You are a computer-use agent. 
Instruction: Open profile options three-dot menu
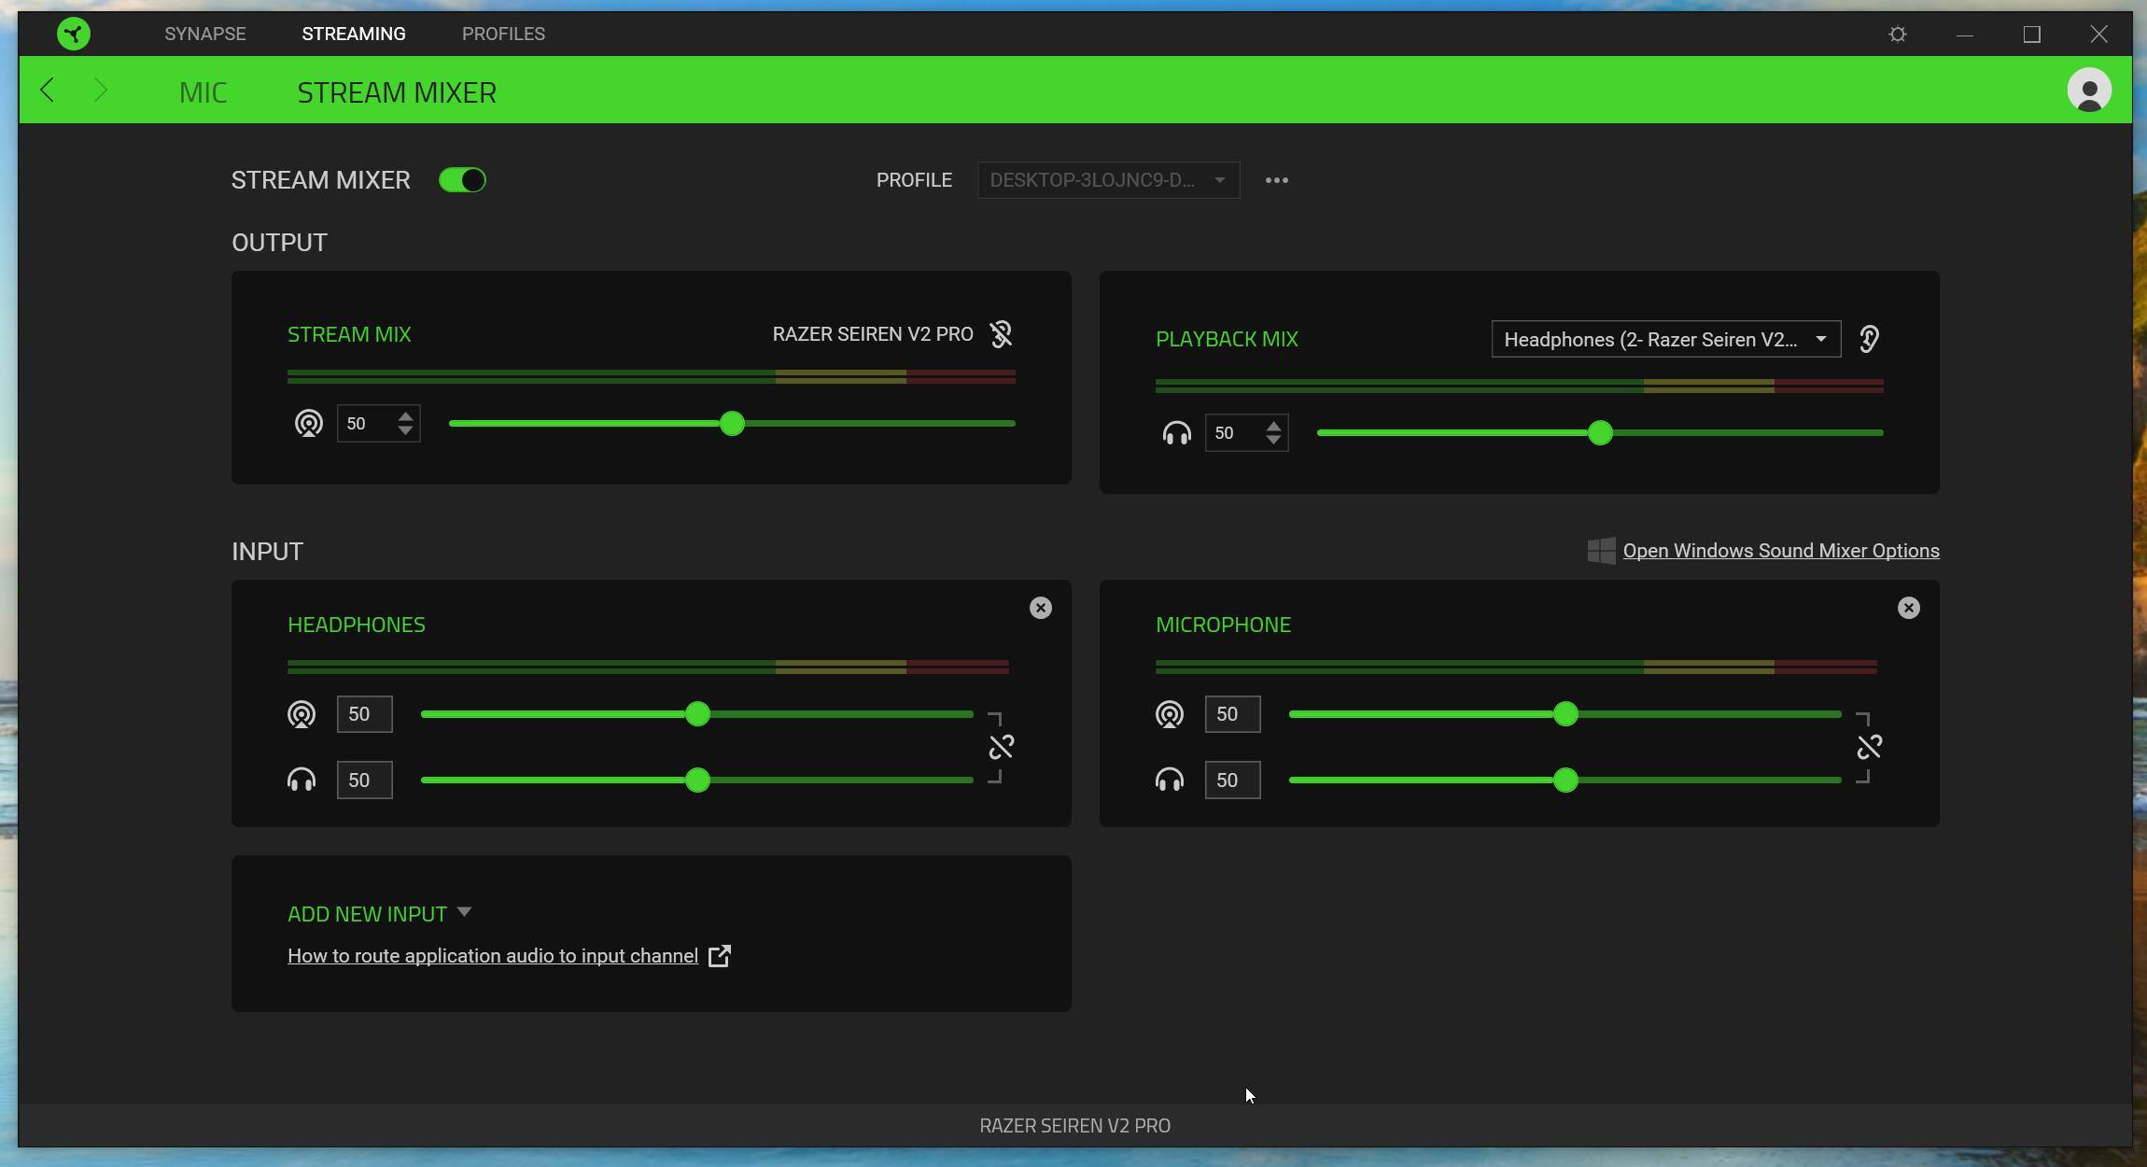(x=1276, y=180)
